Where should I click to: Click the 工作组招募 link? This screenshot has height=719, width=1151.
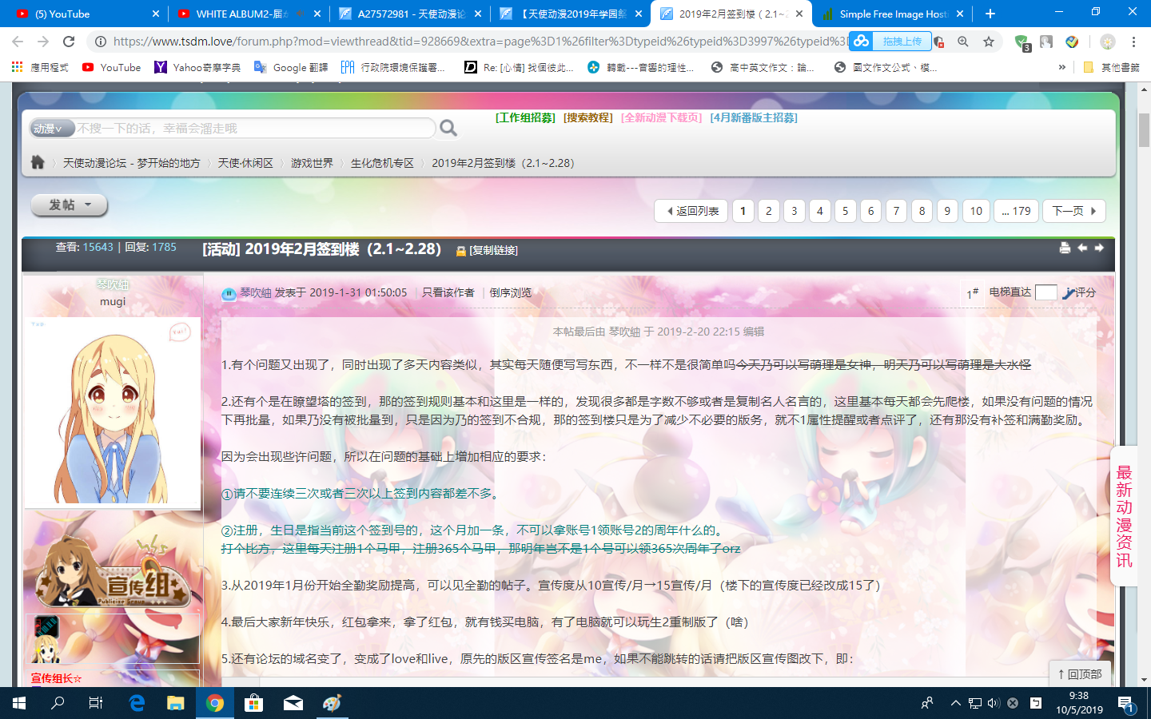click(525, 117)
